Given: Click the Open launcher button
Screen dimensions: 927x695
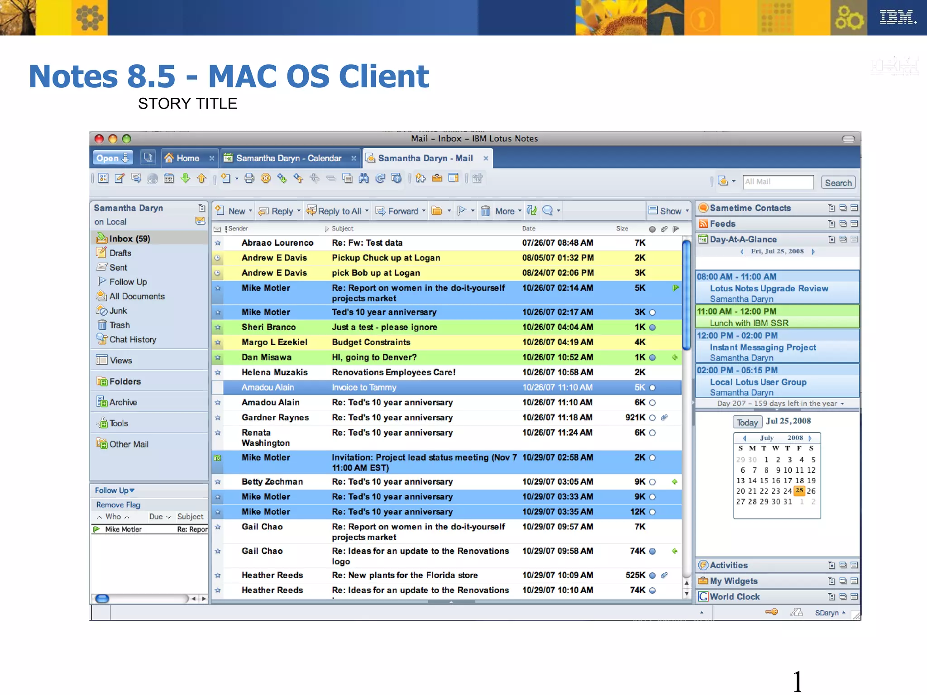Looking at the screenshot, I should (x=113, y=158).
